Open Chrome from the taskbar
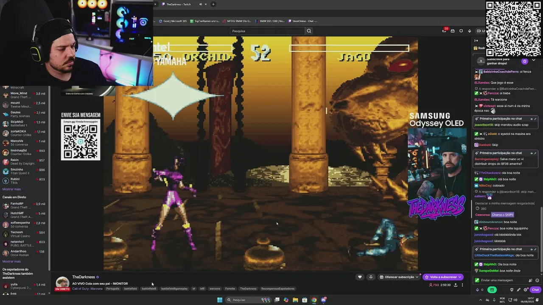Screen dimensions: 543x305 pos(314,300)
